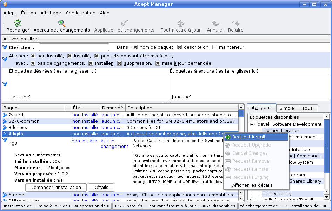Click the Étiquettes disponibles column header
Image resolution: width=332 pixels, height=211 pixels.
[x=286, y=117]
